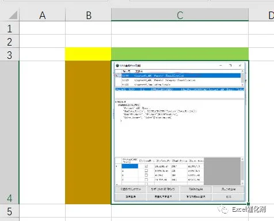Click the result grid's vertical scrollbar

pos(242,171)
